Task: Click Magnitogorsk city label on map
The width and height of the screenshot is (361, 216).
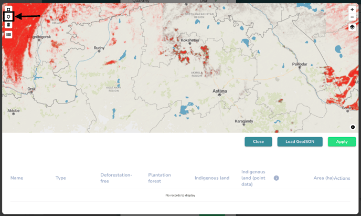Action: pyautogui.click(x=39, y=37)
